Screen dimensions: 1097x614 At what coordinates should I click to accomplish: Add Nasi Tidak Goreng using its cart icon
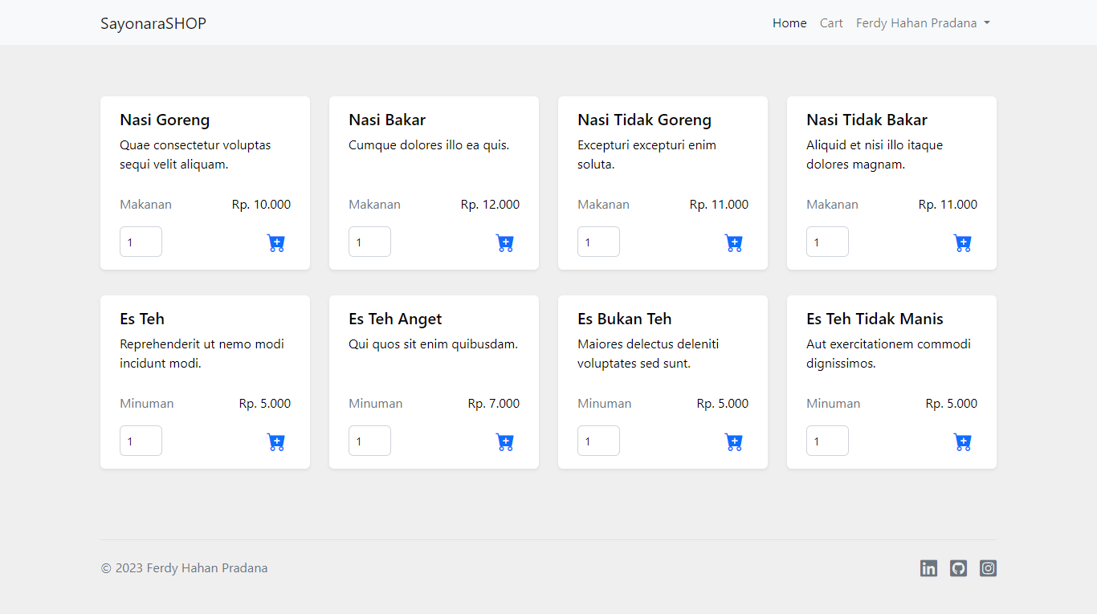(x=734, y=242)
